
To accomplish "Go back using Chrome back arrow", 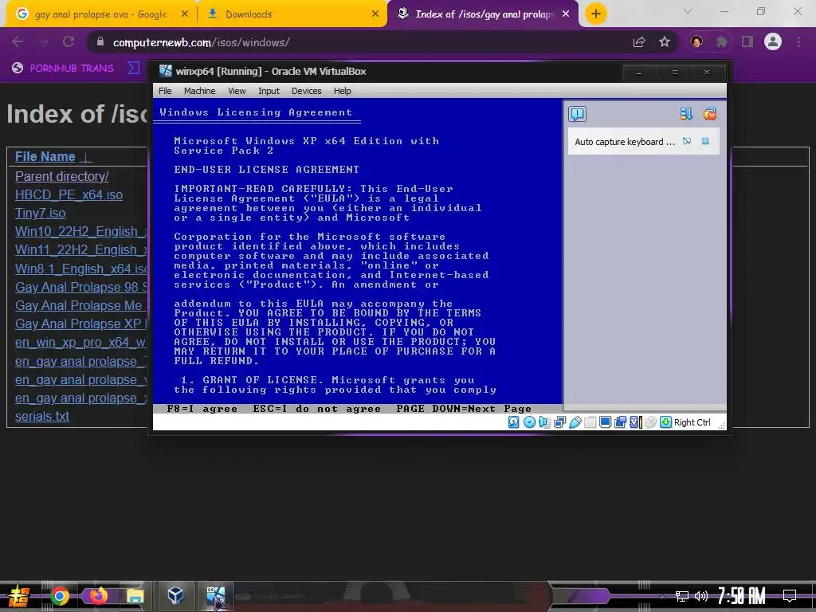I will 18,41.
